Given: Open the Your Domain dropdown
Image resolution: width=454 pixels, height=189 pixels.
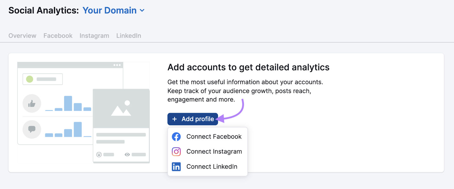Looking at the screenshot, I should 110,10.
